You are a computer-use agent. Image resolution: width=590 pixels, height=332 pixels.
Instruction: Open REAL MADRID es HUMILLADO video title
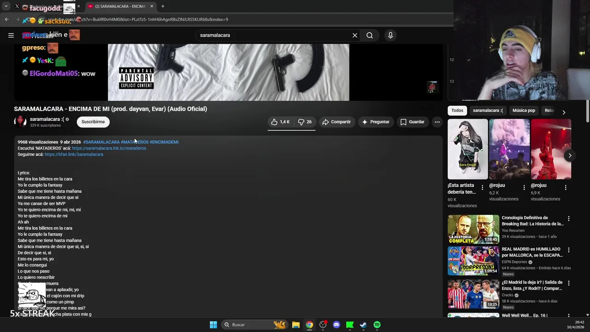click(x=532, y=252)
